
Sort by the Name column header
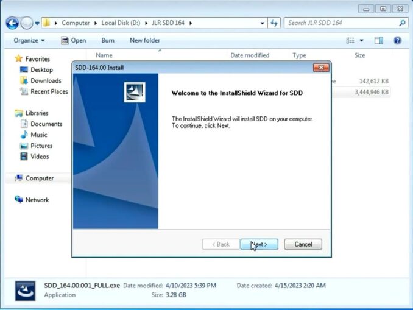coord(104,55)
